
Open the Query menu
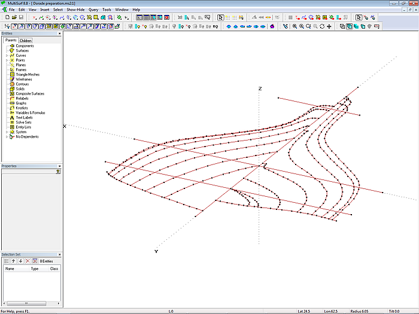[x=93, y=10]
